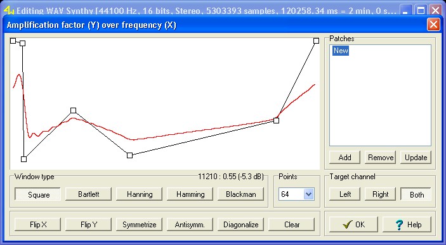The width and height of the screenshot is (446, 245).
Task: Symmetrize the amplification curve
Action: [x=140, y=225]
